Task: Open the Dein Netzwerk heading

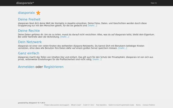Action: tap(30, 42)
